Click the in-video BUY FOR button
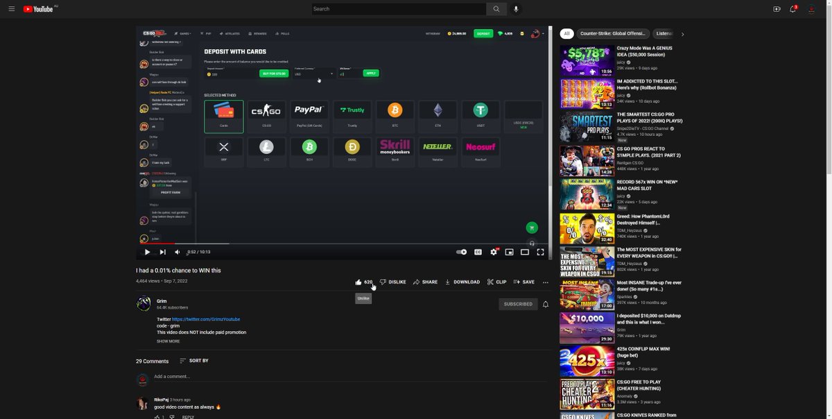The height and width of the screenshot is (419, 832). coord(273,74)
